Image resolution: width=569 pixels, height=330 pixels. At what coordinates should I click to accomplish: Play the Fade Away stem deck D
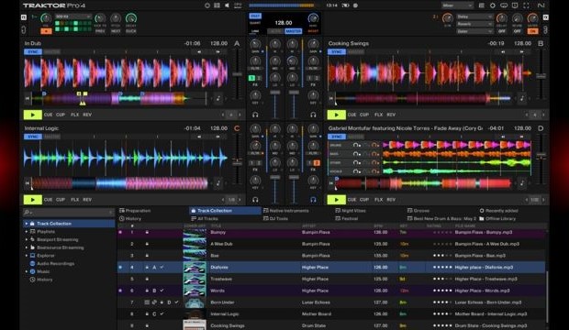[337, 200]
